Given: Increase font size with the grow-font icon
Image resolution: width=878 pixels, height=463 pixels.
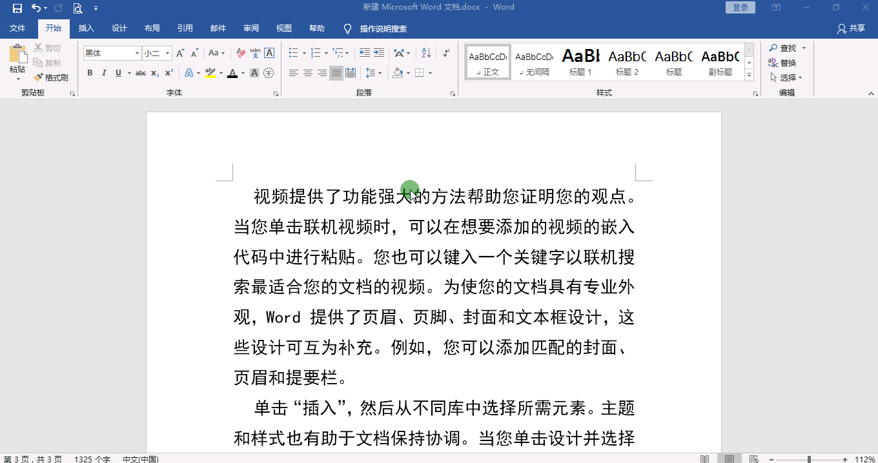Looking at the screenshot, I should 180,54.
